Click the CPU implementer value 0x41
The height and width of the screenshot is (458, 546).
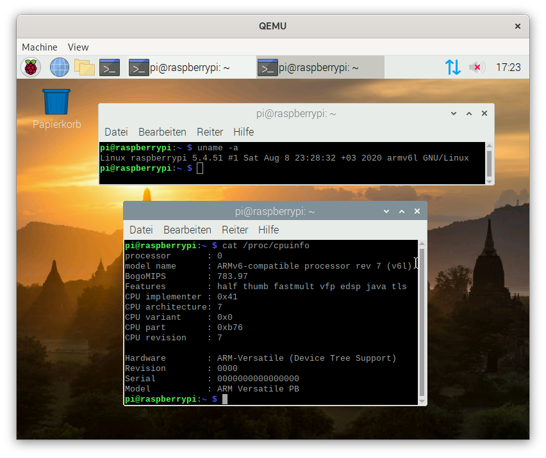tap(227, 297)
